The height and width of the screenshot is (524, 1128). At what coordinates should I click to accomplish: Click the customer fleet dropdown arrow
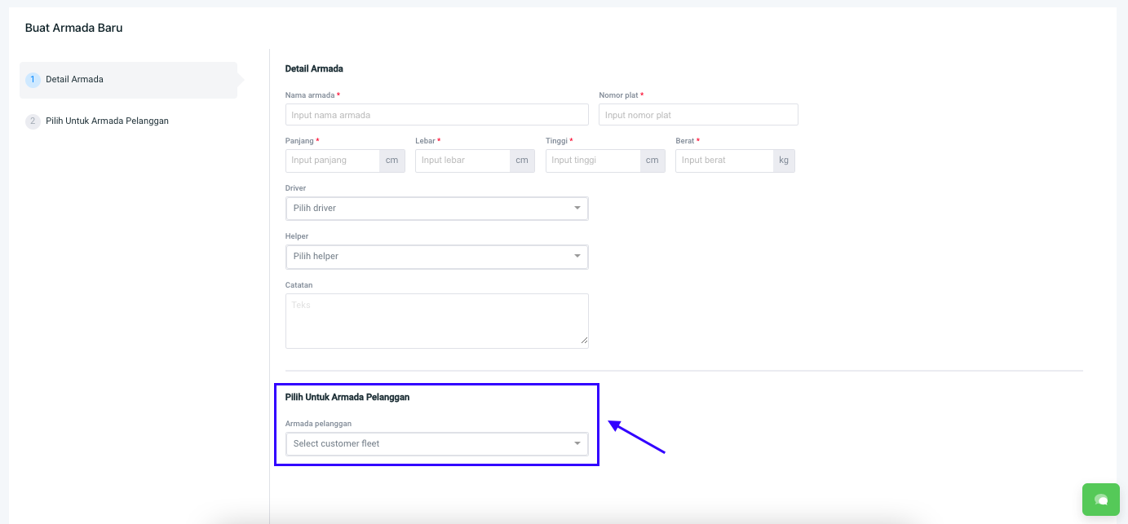pyautogui.click(x=577, y=444)
